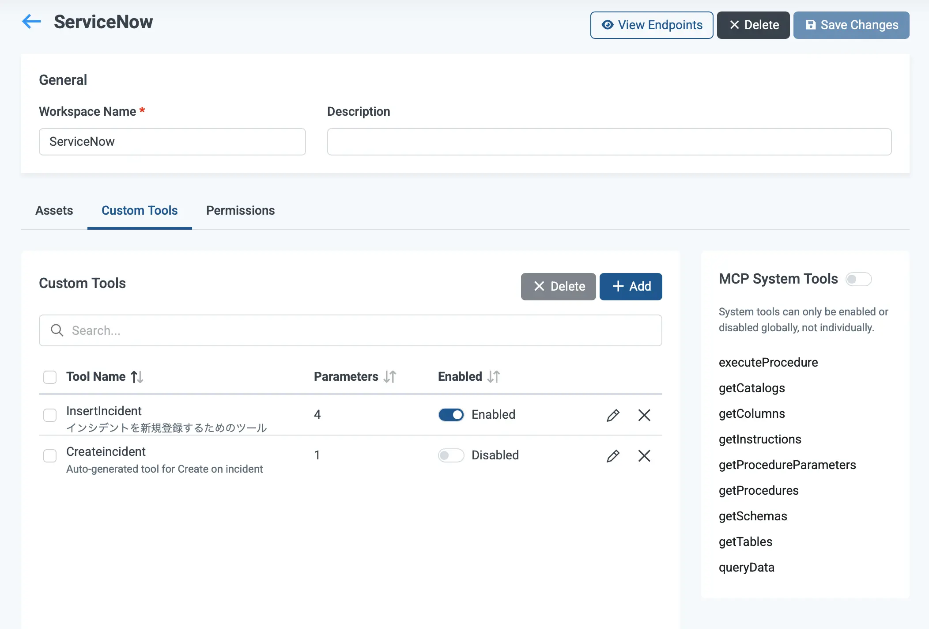Focus the Description input field
Viewport: 929px width, 629px height.
(609, 142)
